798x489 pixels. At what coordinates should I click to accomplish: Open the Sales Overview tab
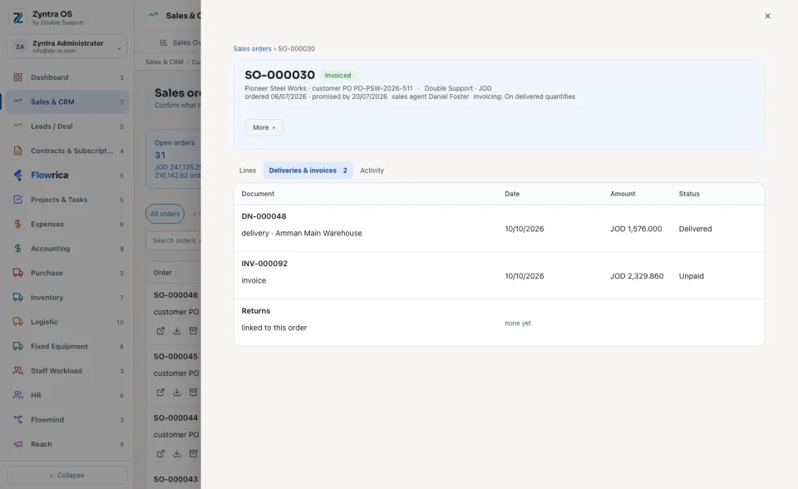coord(180,42)
